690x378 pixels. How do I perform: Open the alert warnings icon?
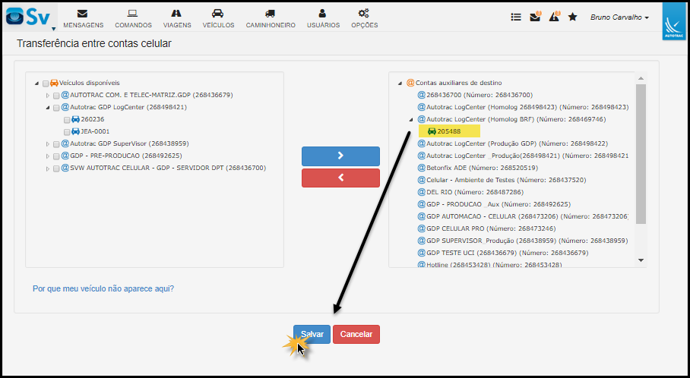coord(554,17)
